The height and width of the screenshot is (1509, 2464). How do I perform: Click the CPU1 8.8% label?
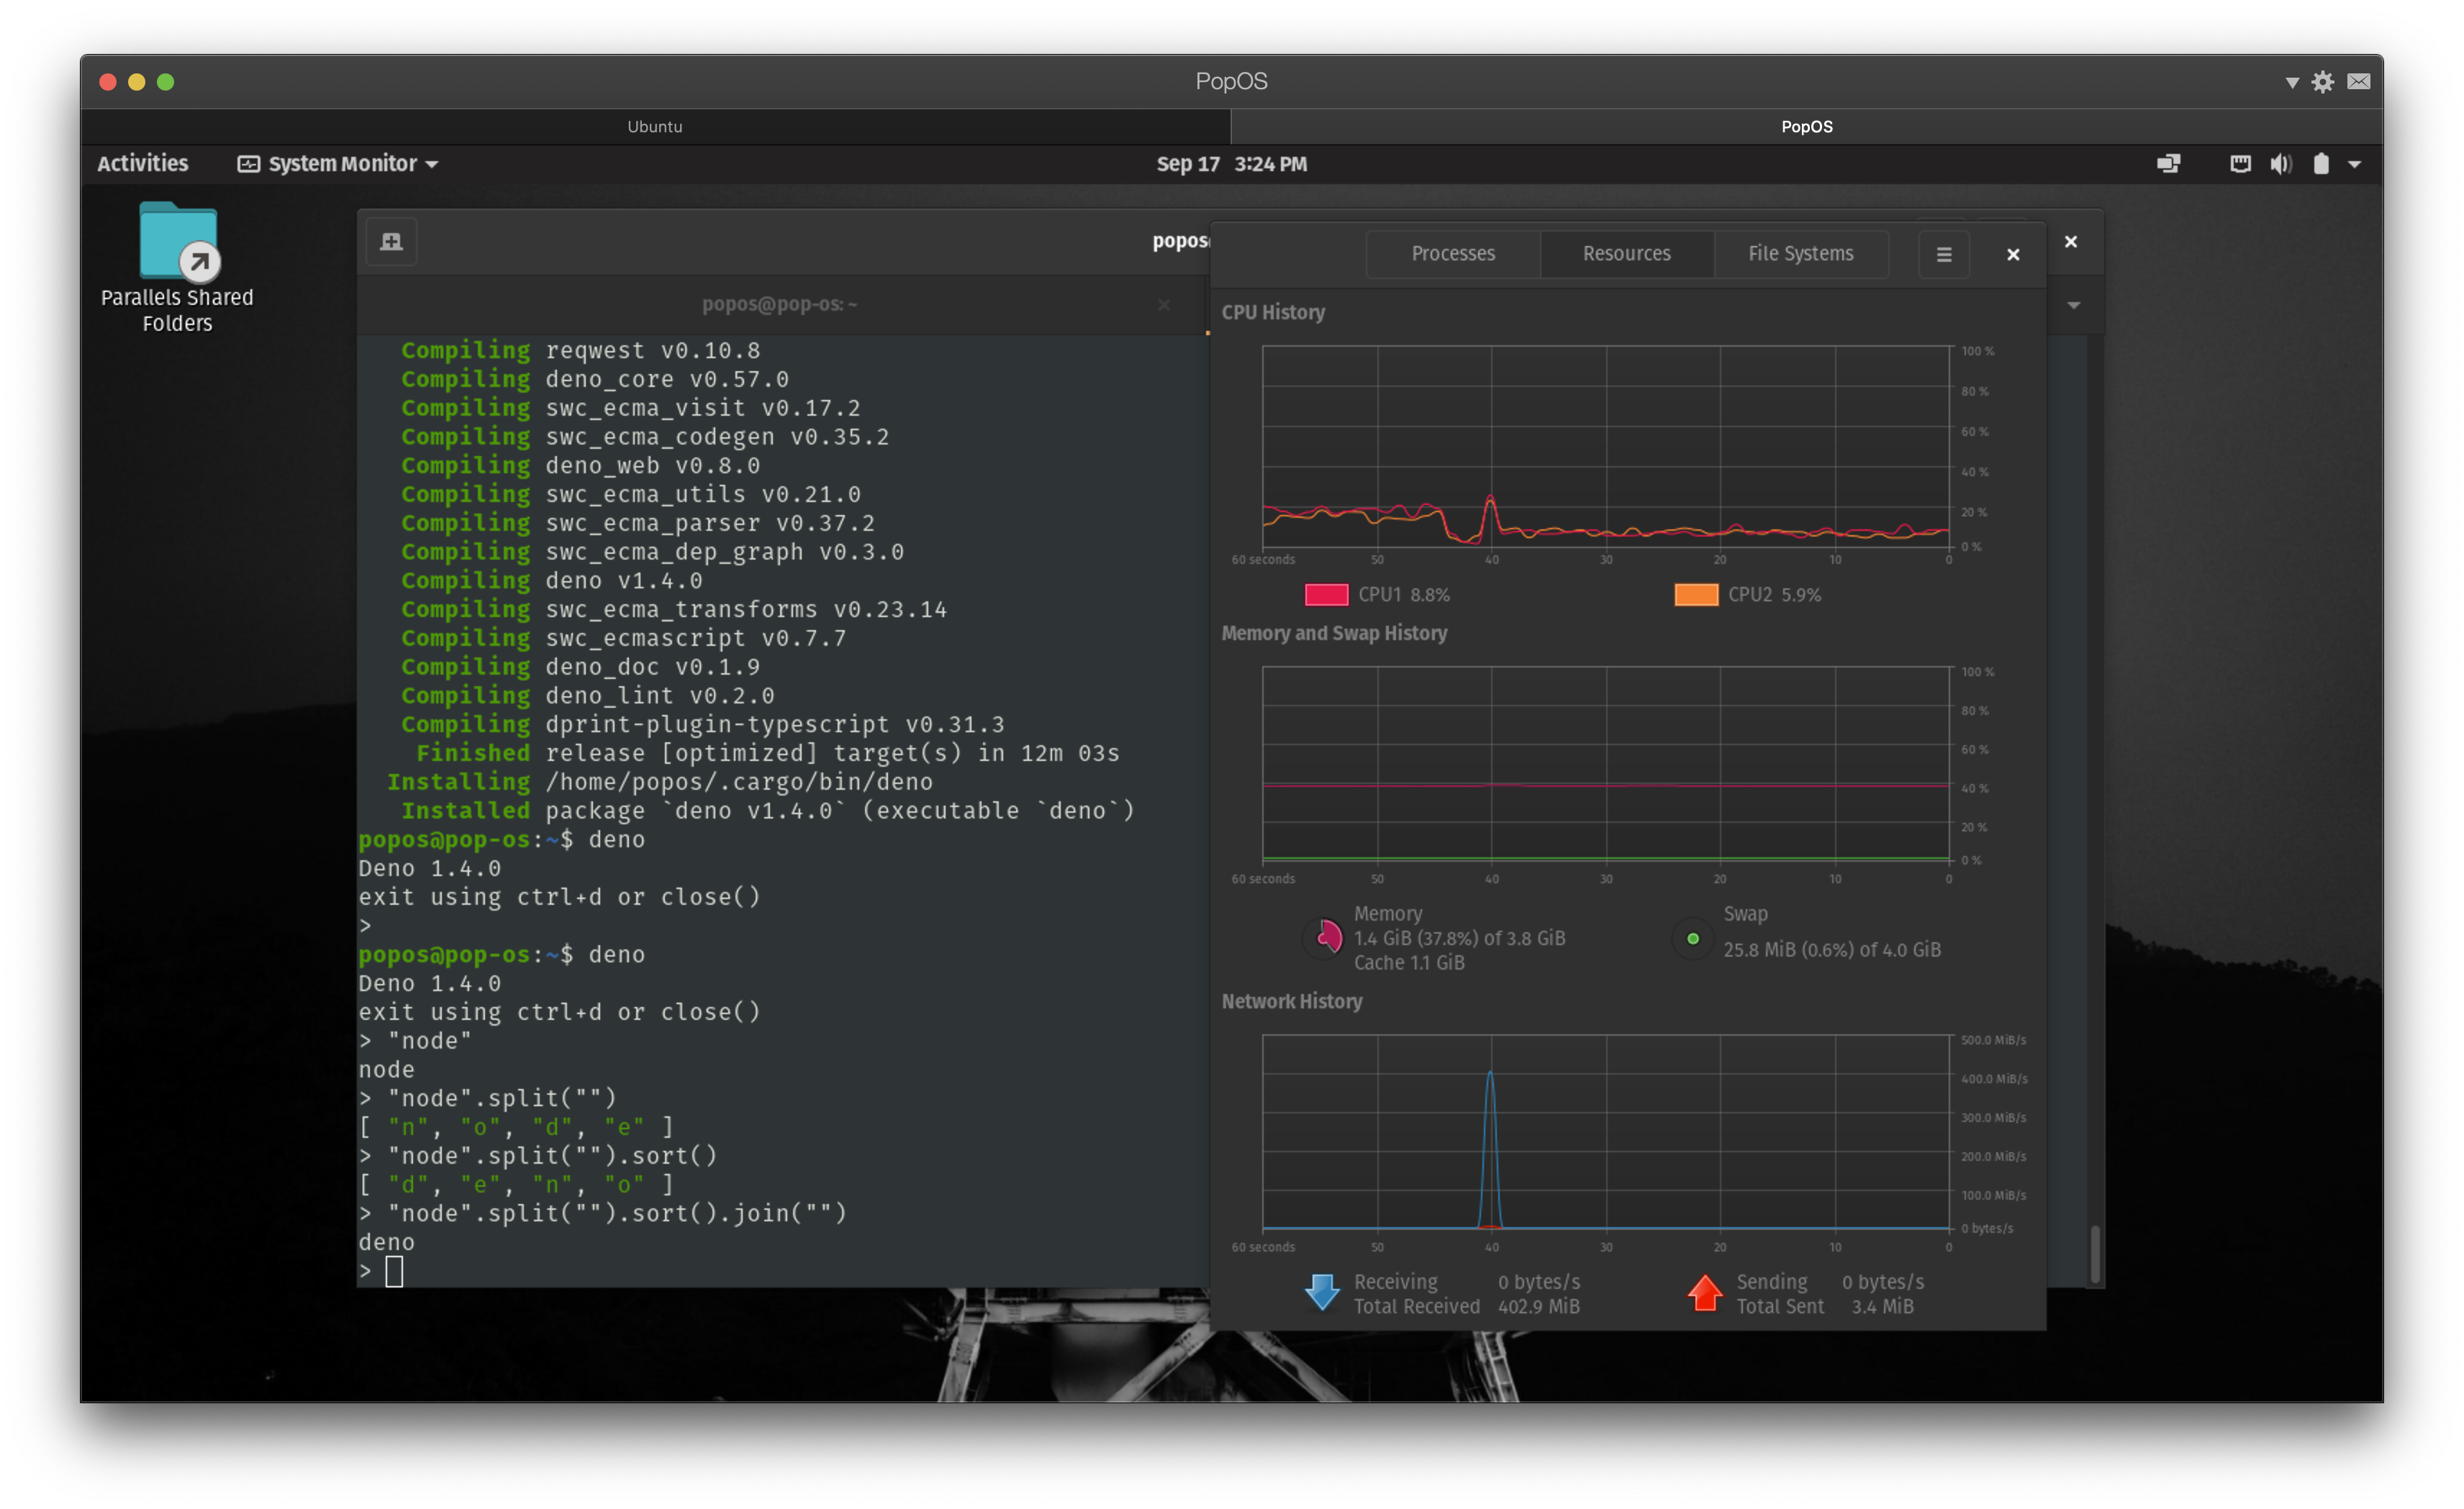[x=1404, y=595]
